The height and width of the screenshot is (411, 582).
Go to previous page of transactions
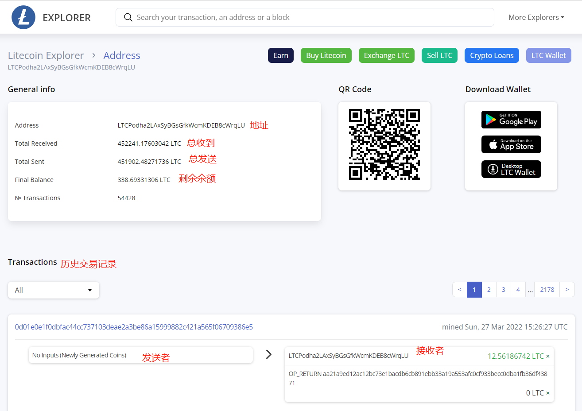[459, 290]
